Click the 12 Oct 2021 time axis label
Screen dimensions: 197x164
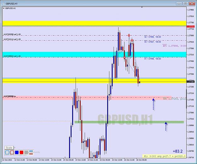coord(7,160)
